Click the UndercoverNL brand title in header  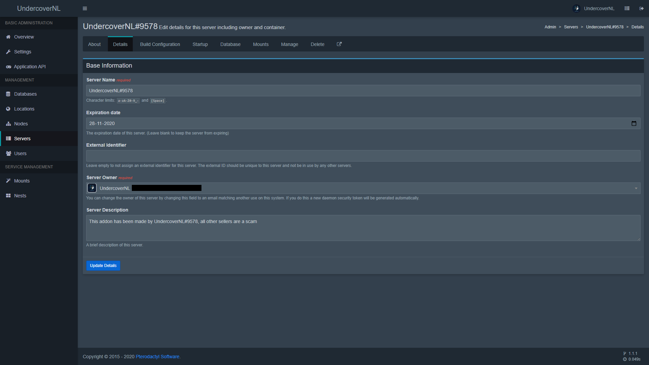[x=39, y=8]
